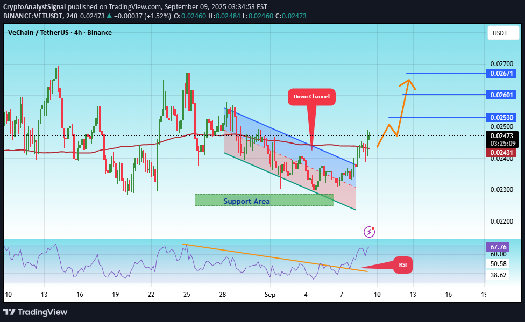Viewport: 525px width, 322px height.
Task: Select the BINANCE:VETUSDT, 240 symbol text
Action: point(40,16)
